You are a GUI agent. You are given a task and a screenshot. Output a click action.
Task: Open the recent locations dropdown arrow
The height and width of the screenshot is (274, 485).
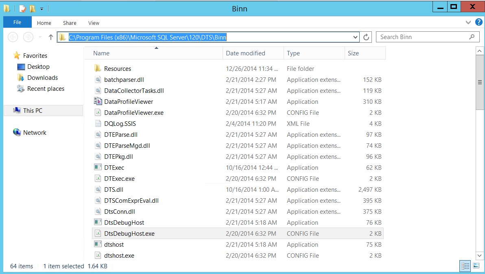tap(40, 37)
